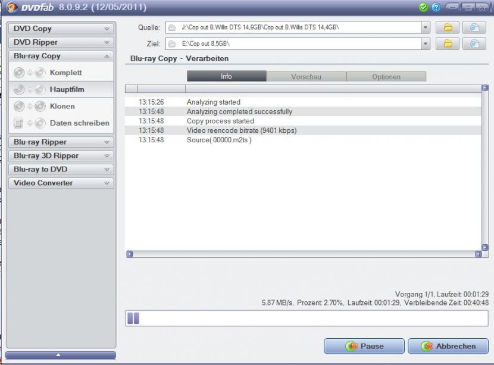Collapse sidebar with bottom up-arrow bar
This screenshot has height=365, width=494.
click(61, 355)
